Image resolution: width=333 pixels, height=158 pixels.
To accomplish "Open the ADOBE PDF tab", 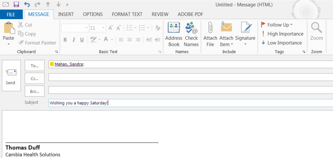I will pos(190,14).
